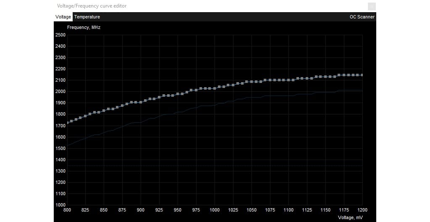
Task: Select the curve point at 800 mV
Action: (x=68, y=123)
